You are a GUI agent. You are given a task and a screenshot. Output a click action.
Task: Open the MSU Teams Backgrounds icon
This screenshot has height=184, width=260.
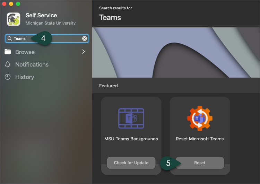pyautogui.click(x=131, y=119)
